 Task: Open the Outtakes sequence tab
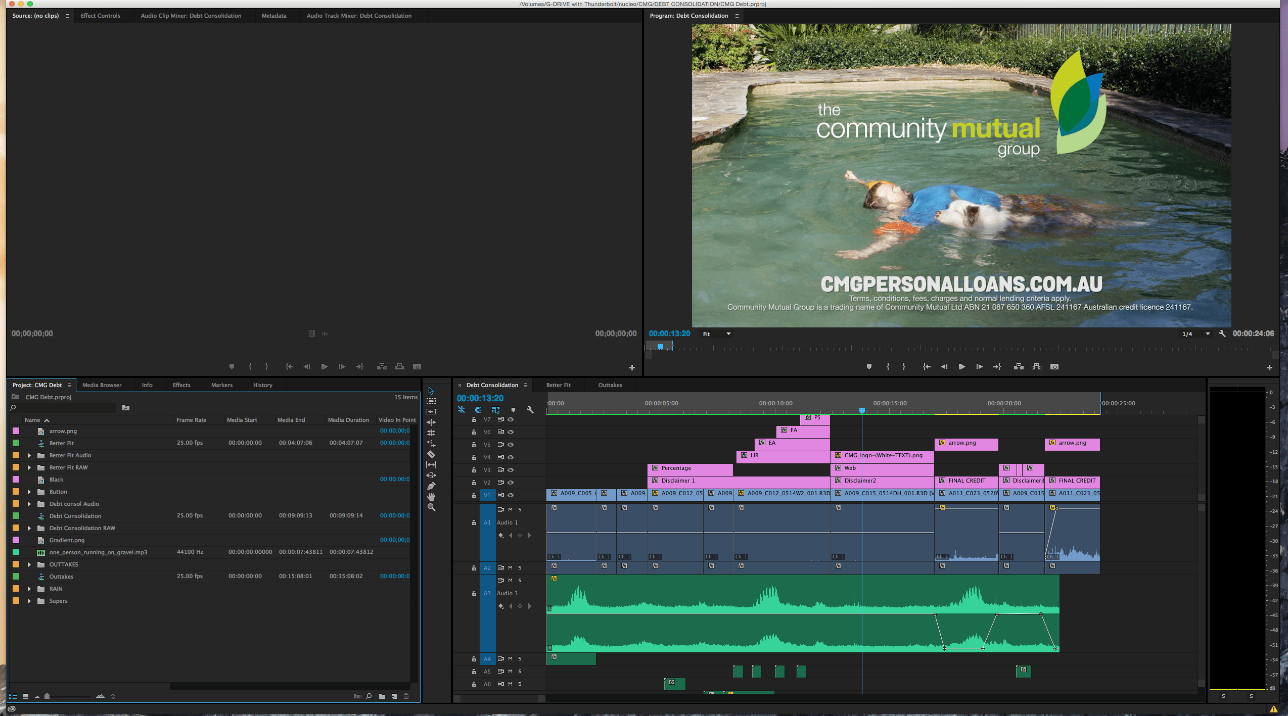[x=610, y=385]
